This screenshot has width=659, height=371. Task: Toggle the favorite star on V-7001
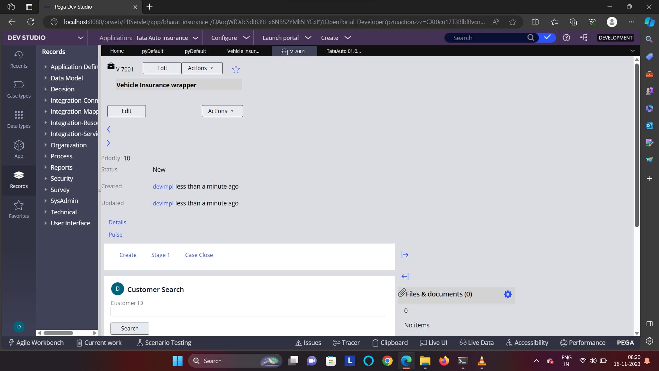[x=236, y=69]
